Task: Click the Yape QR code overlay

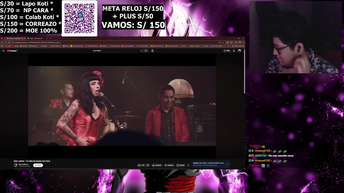Action: 79,18
